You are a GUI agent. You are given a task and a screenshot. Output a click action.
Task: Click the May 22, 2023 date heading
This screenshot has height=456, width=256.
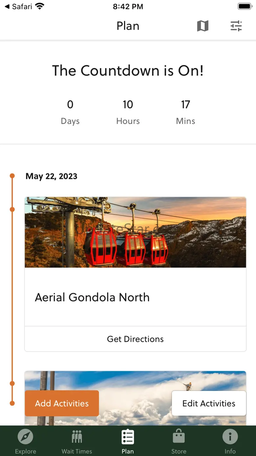coord(52,176)
